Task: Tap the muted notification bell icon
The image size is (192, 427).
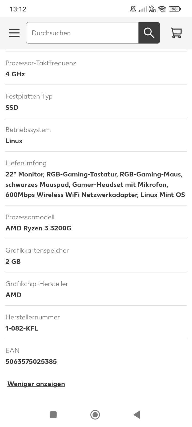Action: click(x=133, y=9)
